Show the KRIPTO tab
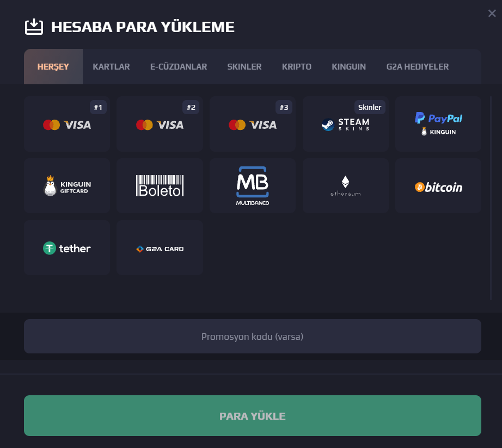This screenshot has height=448, width=502. (296, 66)
